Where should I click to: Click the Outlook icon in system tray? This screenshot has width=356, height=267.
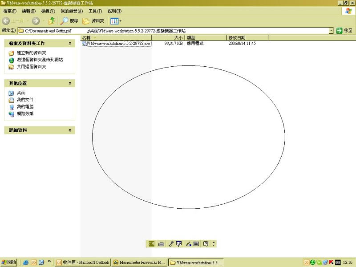click(307, 263)
